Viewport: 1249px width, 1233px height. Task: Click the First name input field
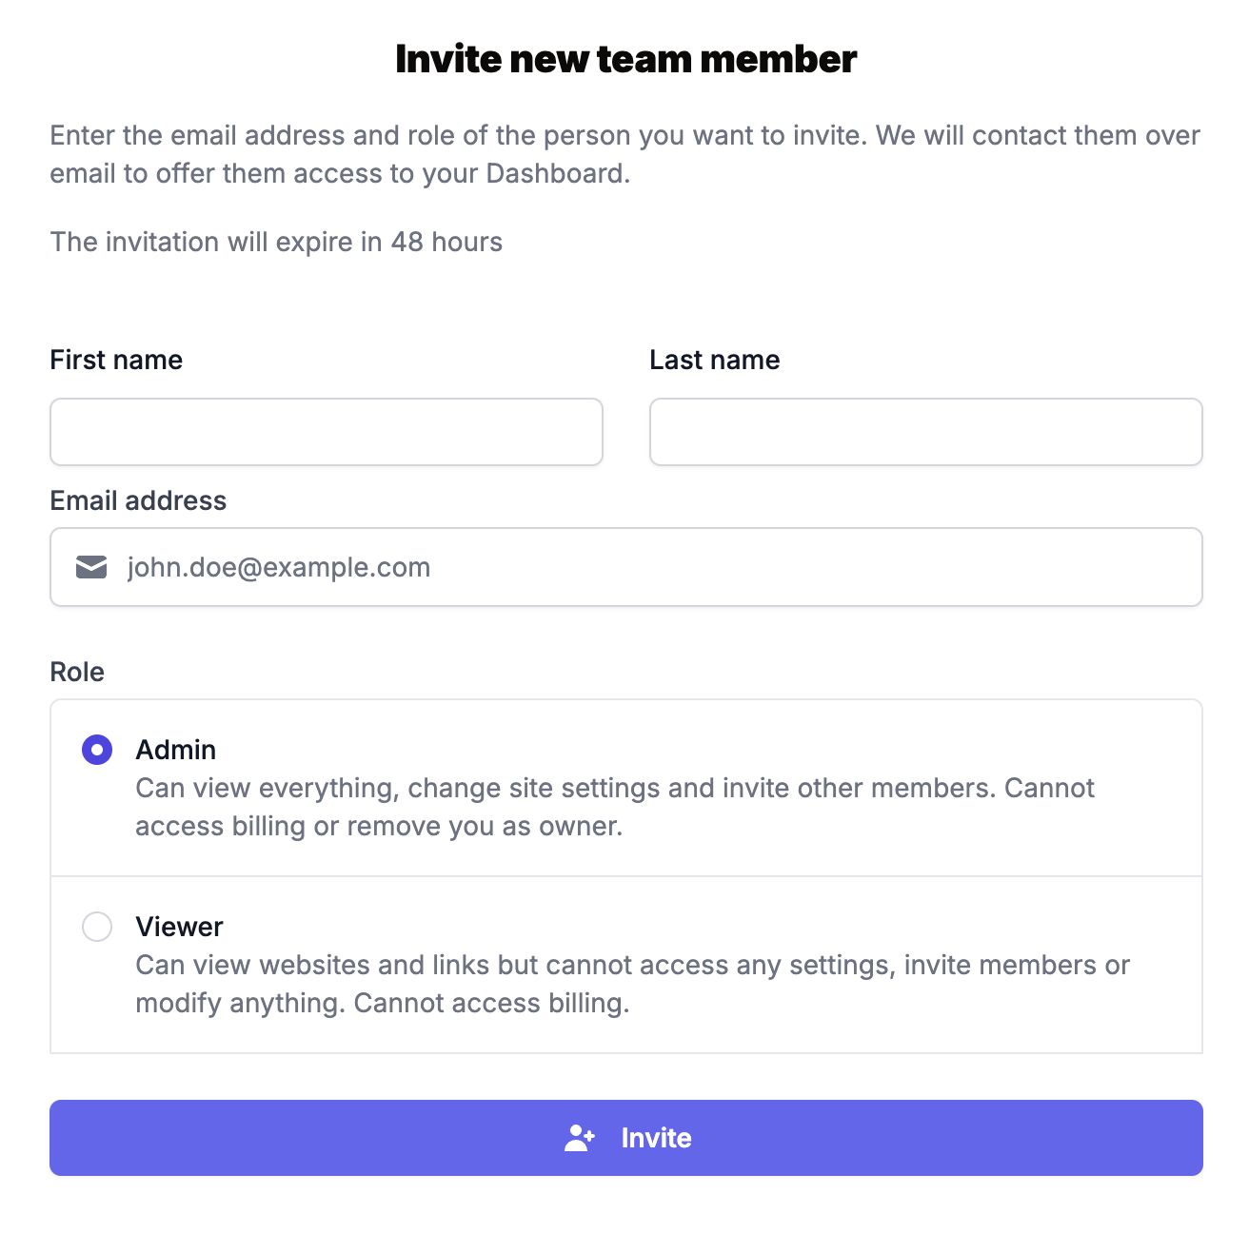(326, 432)
